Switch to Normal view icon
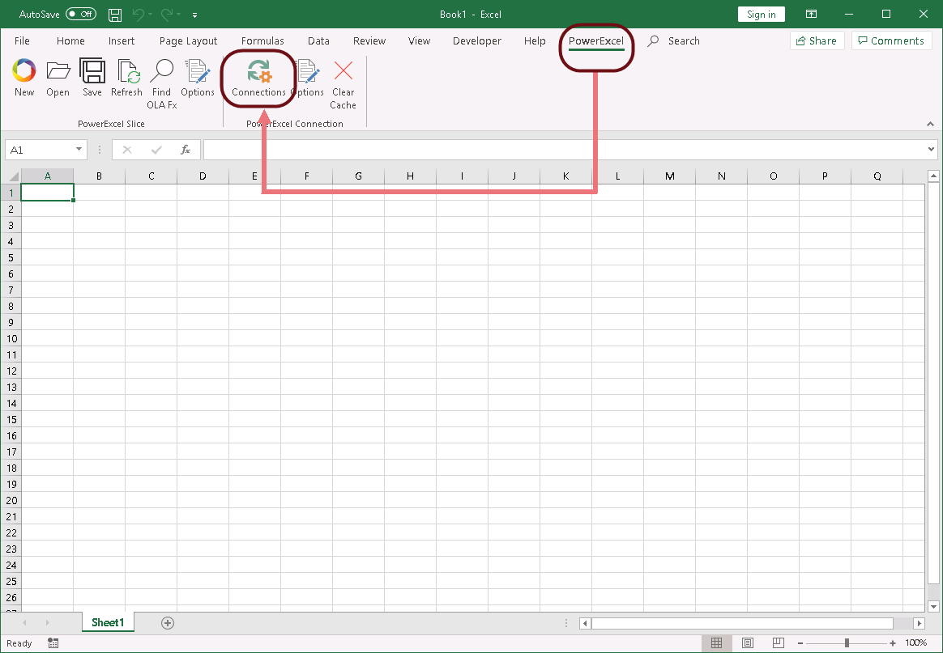The width and height of the screenshot is (943, 653). coord(716,642)
